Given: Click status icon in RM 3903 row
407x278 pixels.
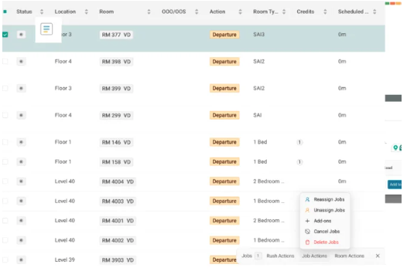Looking at the screenshot, I should click(22, 260).
